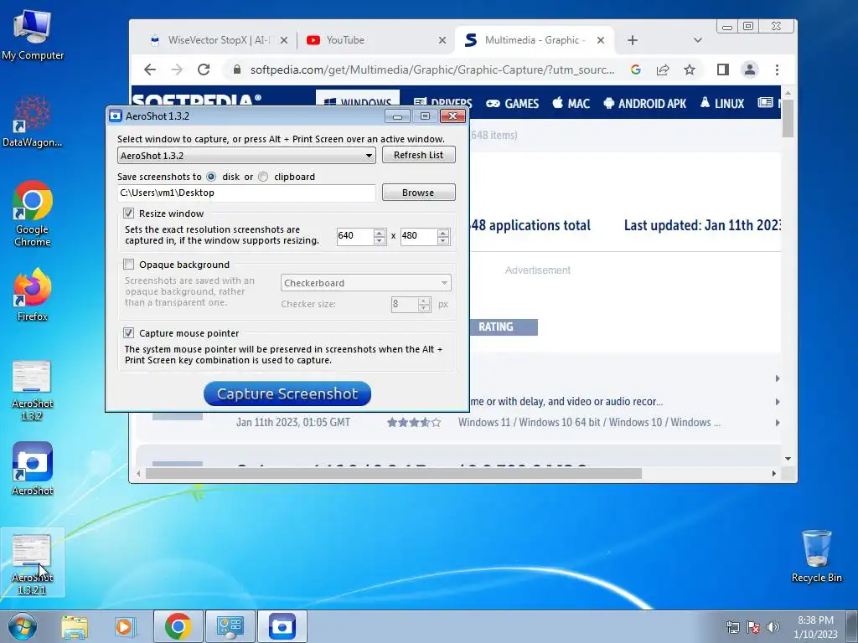This screenshot has width=858, height=643.
Task: Close the WiseVector StopX tab
Action: [284, 40]
